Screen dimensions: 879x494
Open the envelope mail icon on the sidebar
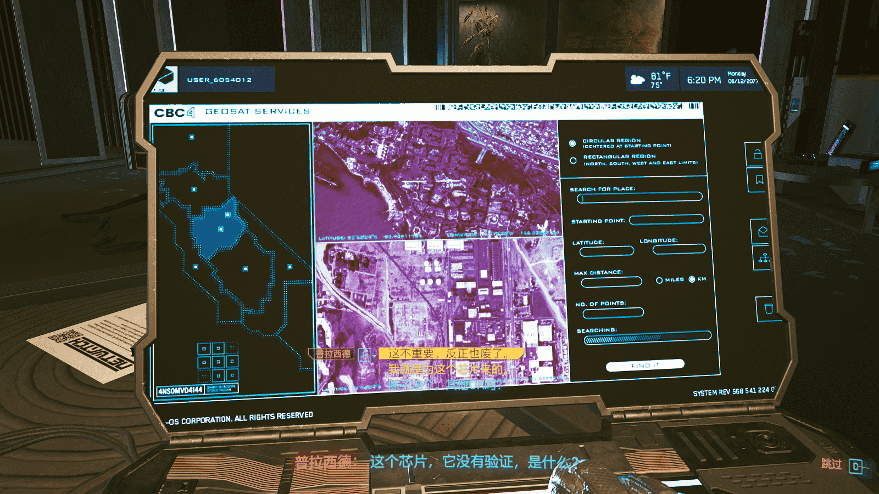pyautogui.click(x=763, y=231)
